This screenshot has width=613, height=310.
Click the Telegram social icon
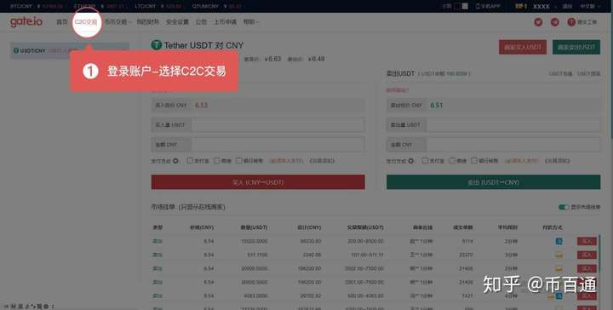click(x=555, y=22)
